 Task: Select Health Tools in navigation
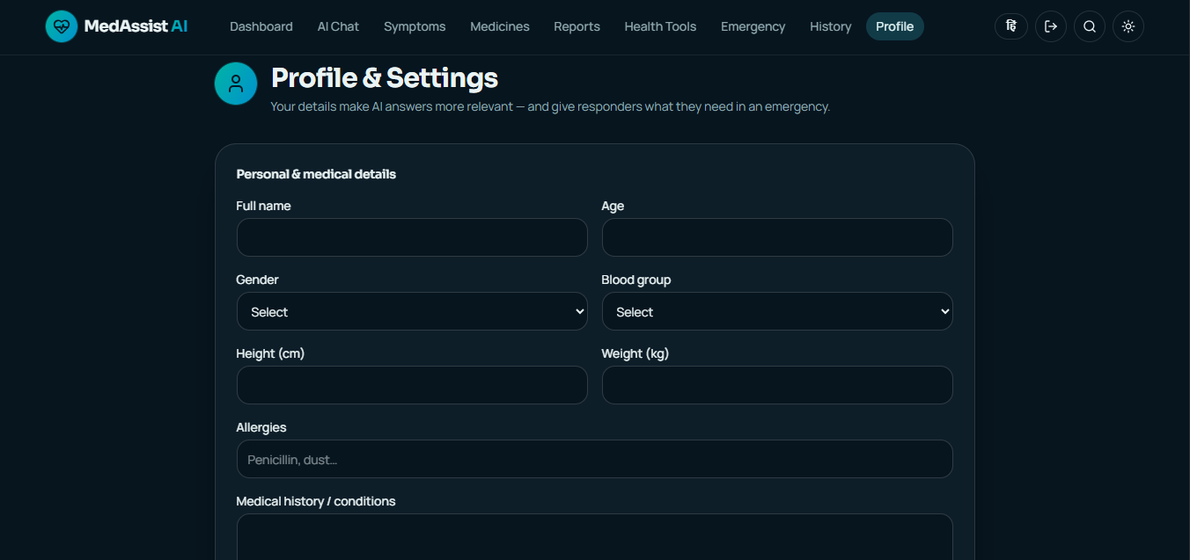(x=660, y=26)
